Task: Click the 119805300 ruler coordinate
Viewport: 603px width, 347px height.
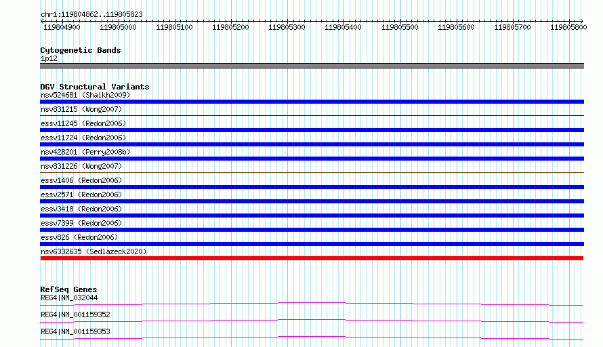Action: coord(287,27)
